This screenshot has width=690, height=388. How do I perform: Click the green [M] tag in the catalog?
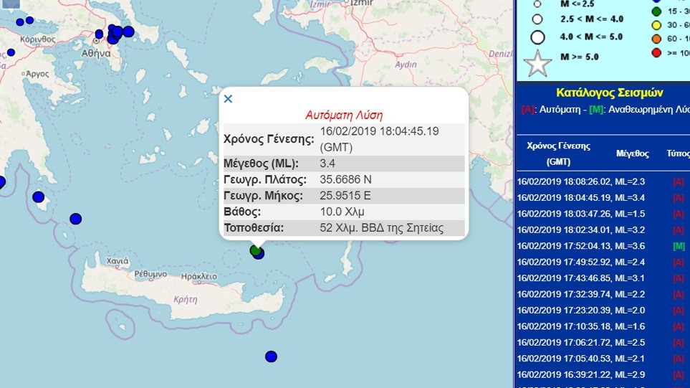click(679, 246)
